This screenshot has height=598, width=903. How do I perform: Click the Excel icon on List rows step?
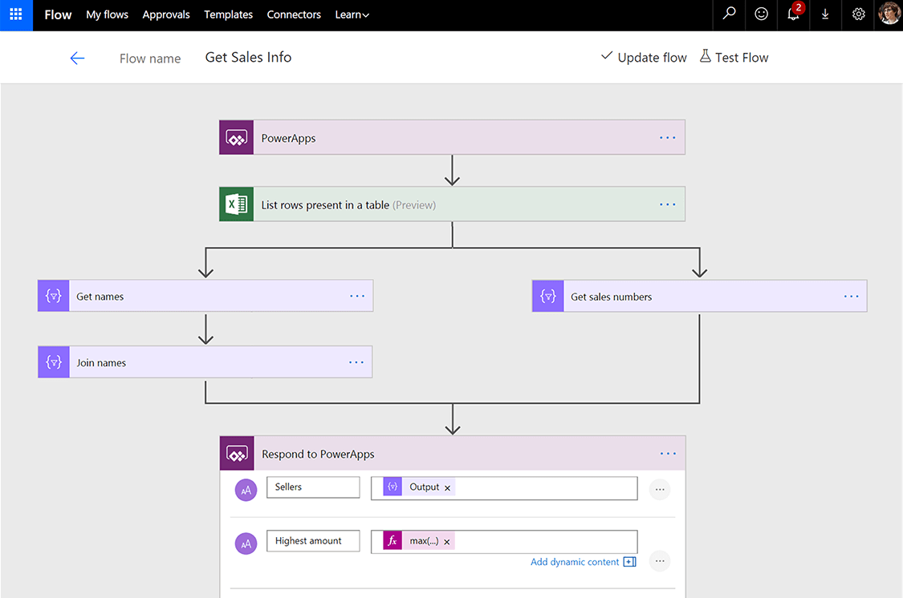click(236, 204)
